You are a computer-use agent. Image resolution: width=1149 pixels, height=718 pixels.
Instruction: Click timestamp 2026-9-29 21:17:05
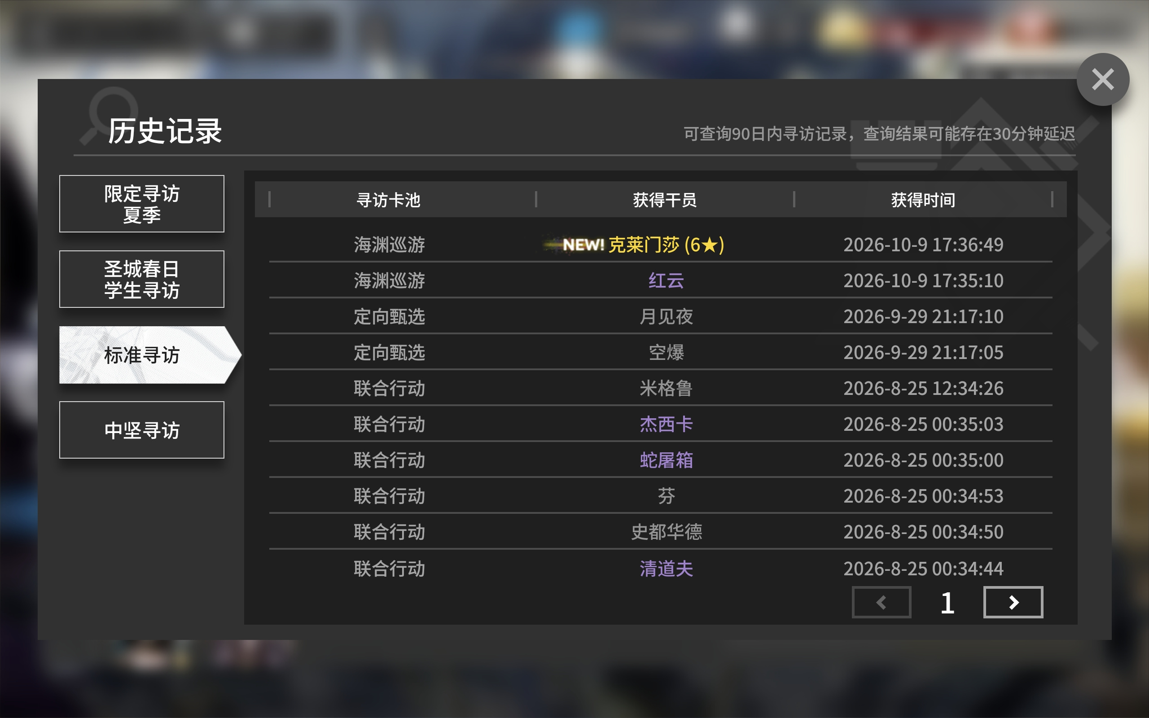[x=923, y=353]
